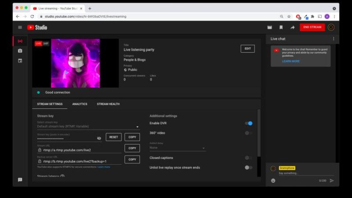Viewport: 352px width, 198px height.
Task: Switch to the Analytics tab
Action: click(x=80, y=104)
